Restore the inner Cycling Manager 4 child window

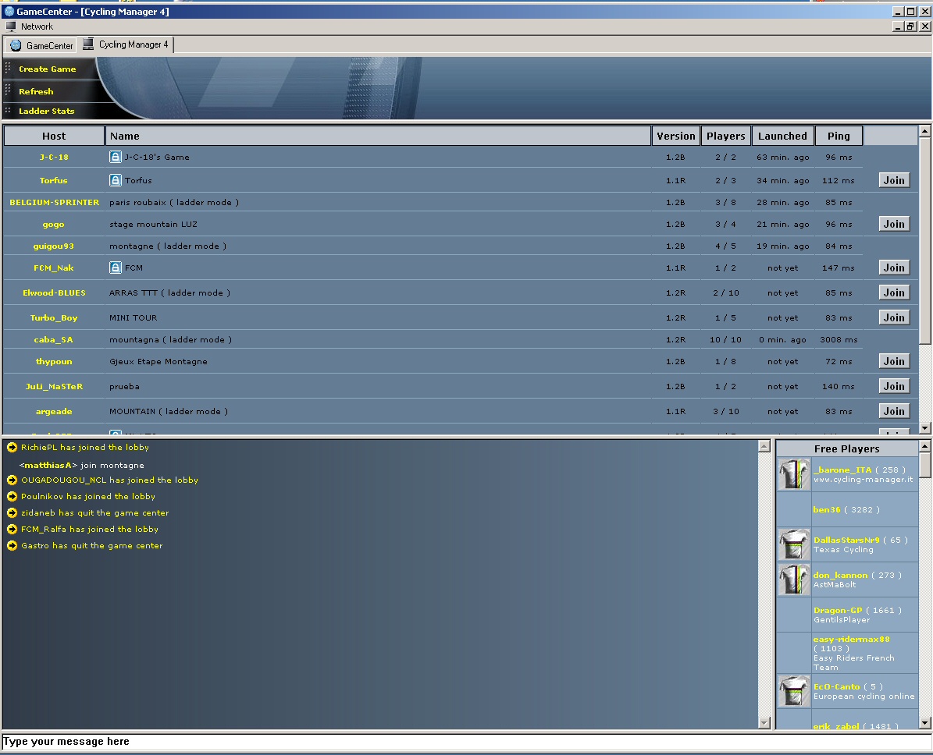911,27
